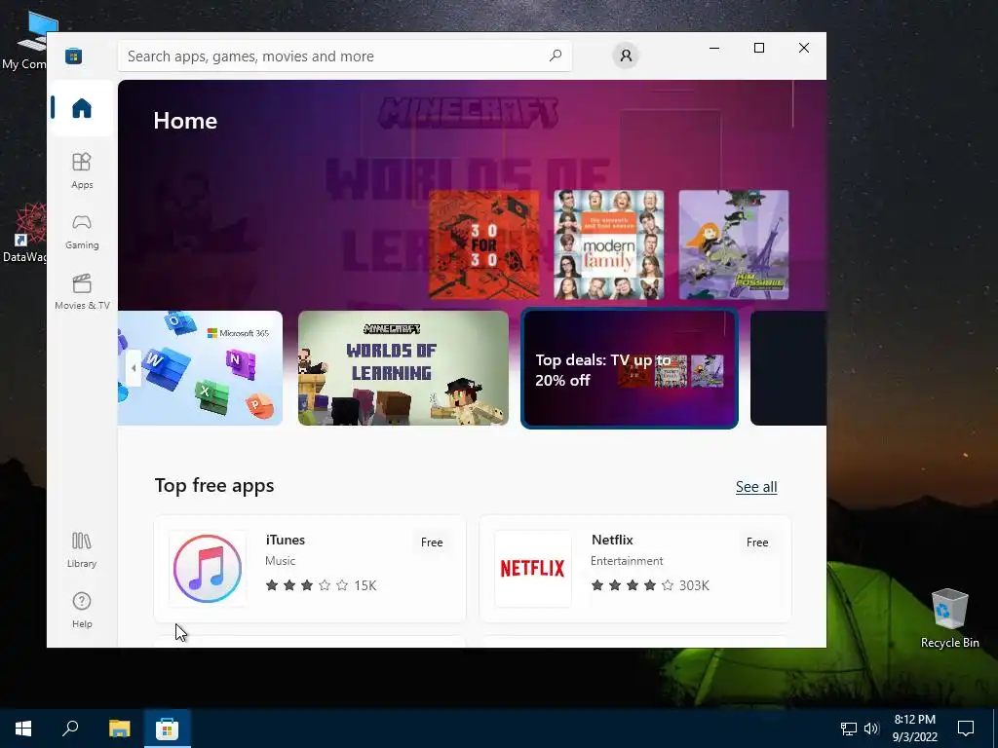Maximize the Microsoft Store window

tap(758, 48)
